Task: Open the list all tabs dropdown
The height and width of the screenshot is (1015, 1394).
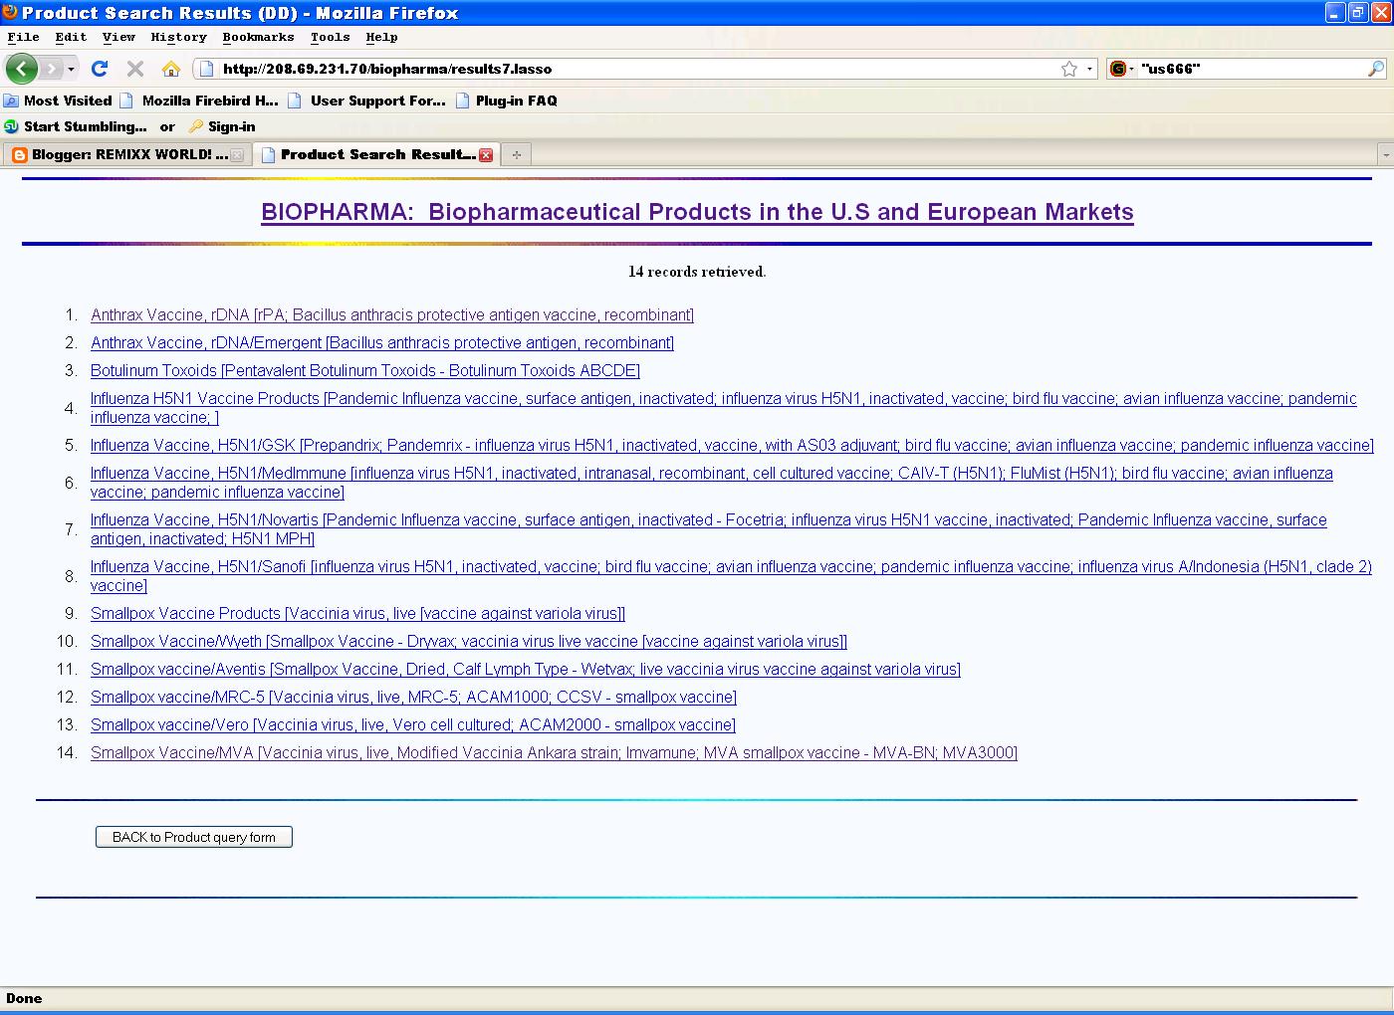Action: [x=1385, y=154]
